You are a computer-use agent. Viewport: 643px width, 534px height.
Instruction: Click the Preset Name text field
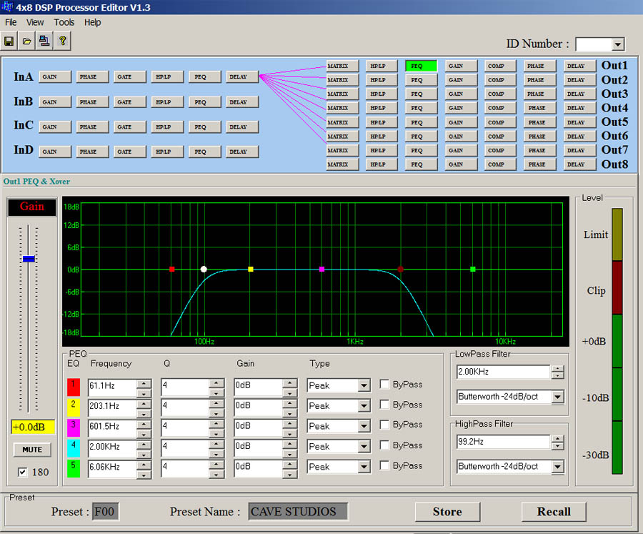[x=298, y=512]
